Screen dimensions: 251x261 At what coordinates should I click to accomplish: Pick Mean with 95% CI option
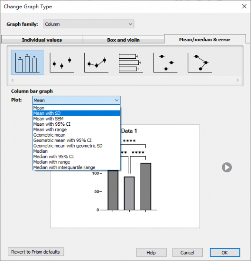click(77, 124)
